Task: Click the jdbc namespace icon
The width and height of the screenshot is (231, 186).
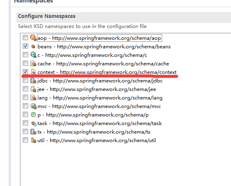Action: [x=33, y=80]
